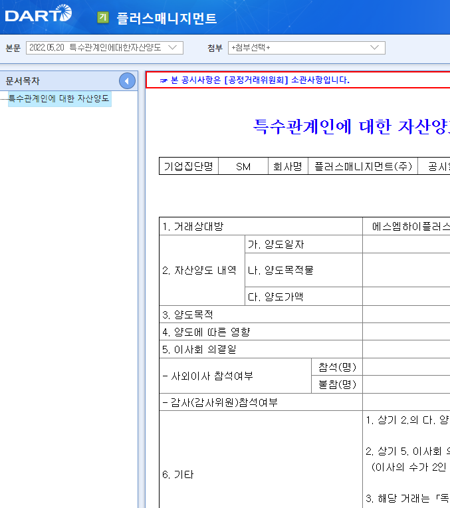The width and height of the screenshot is (450, 508).
Task: Click the 플러스매니지먼트(주) cell
Action: point(363,166)
